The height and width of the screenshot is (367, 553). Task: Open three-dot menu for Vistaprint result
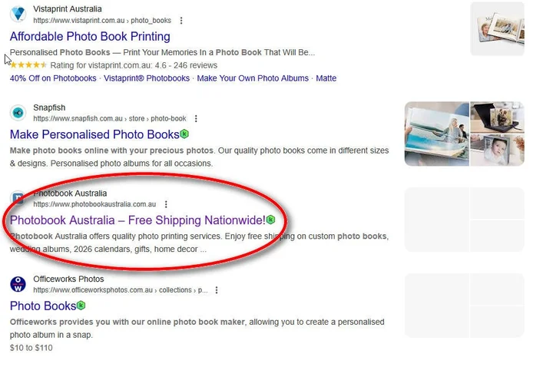[x=181, y=20]
